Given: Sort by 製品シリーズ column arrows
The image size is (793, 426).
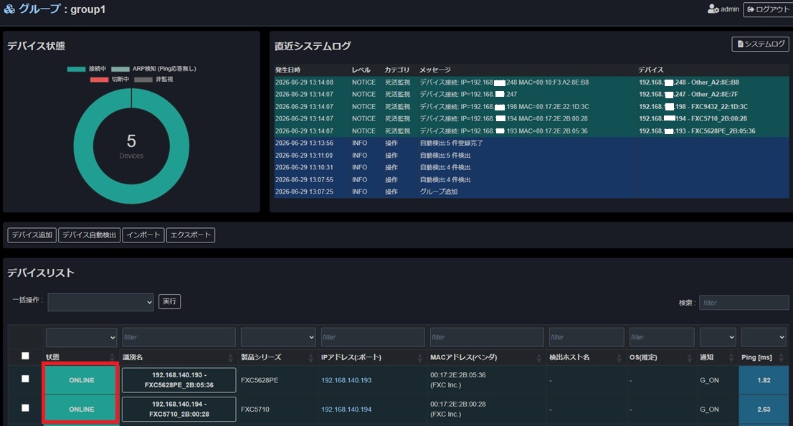Looking at the screenshot, I should coord(310,357).
